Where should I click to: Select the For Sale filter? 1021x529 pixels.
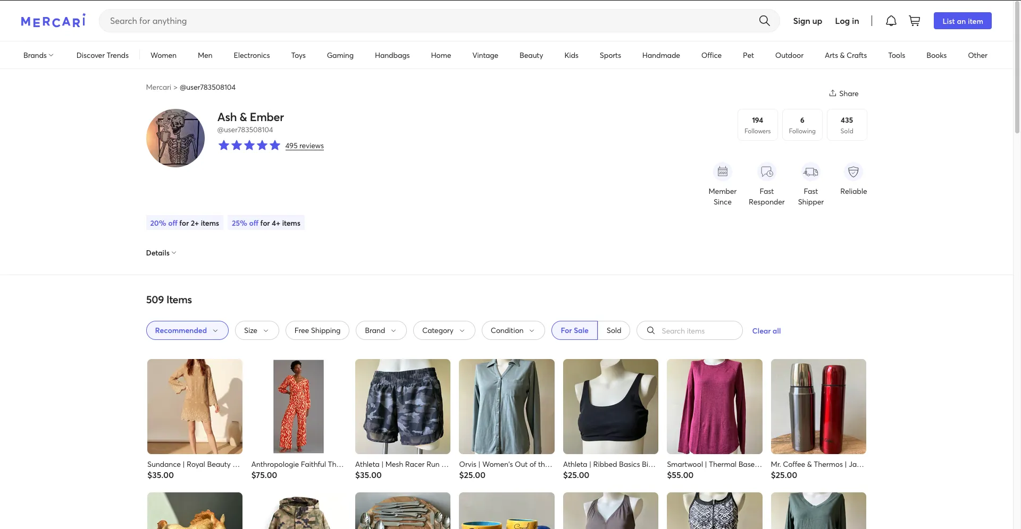pos(574,330)
